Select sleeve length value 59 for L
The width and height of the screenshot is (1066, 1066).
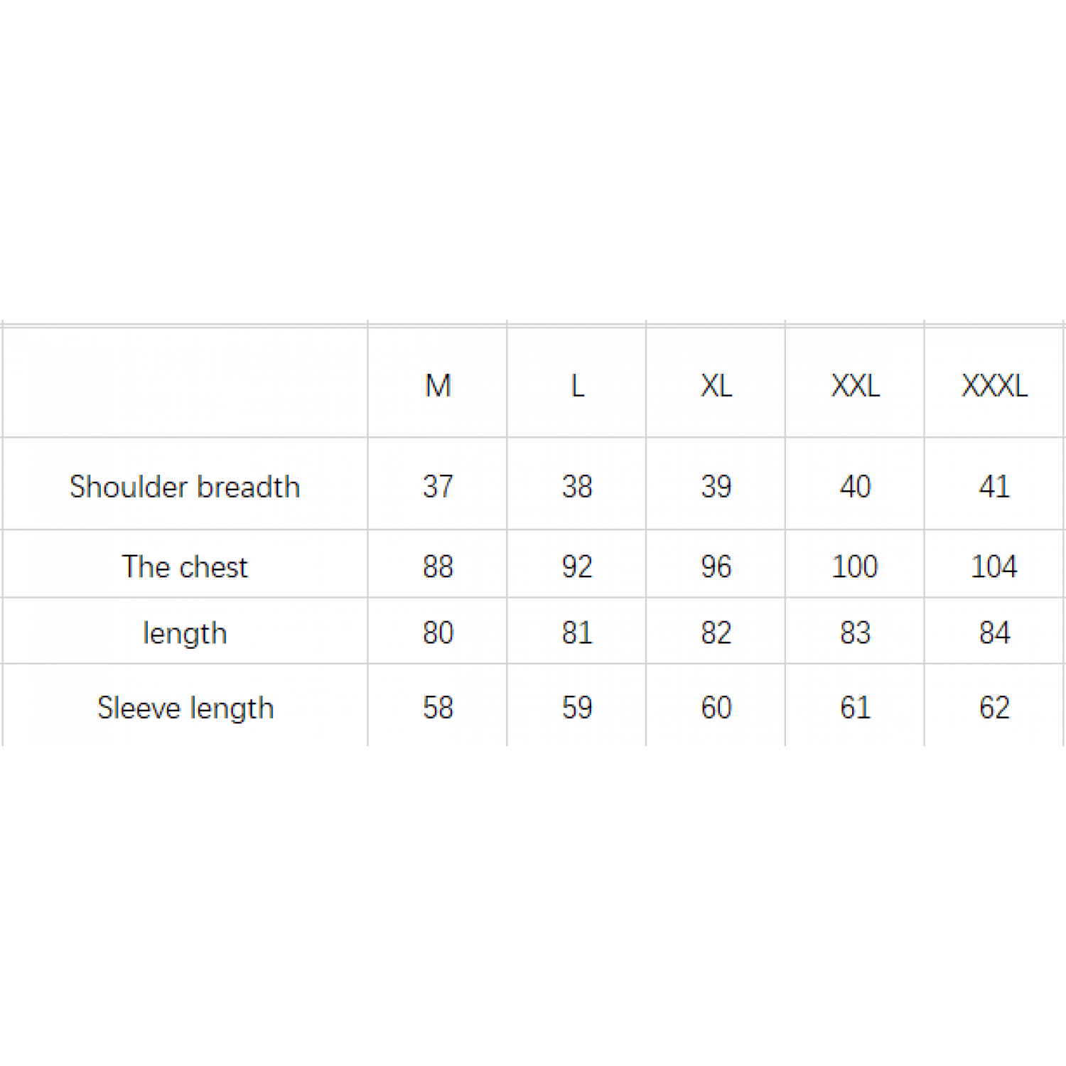click(x=577, y=708)
